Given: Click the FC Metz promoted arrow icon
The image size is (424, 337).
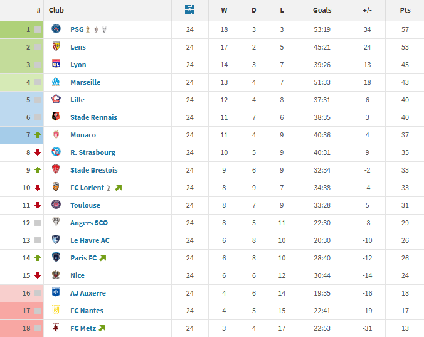Looking at the screenshot, I should point(102,328).
